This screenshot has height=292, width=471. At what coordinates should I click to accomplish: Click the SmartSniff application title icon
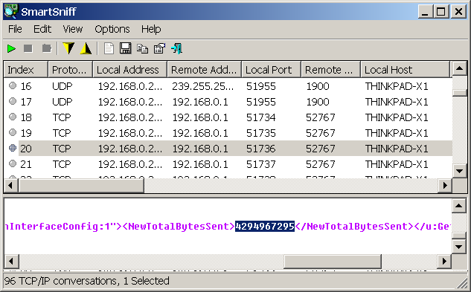pyautogui.click(x=11, y=11)
